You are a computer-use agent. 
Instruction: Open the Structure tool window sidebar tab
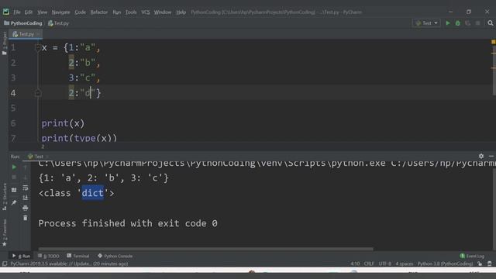[x=4, y=196]
